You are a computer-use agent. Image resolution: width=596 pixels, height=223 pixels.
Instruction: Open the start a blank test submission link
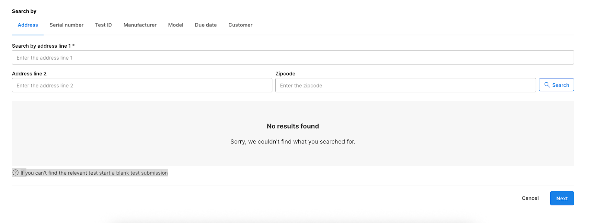[x=133, y=173]
